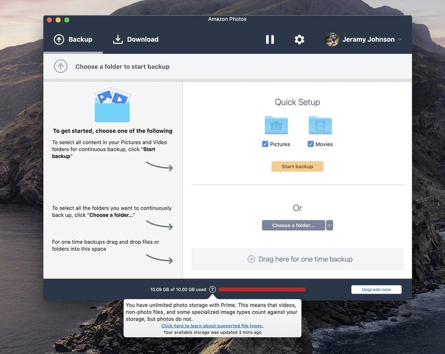This screenshot has width=445, height=354.
Task: Click the Start backup button
Action: pyautogui.click(x=298, y=166)
